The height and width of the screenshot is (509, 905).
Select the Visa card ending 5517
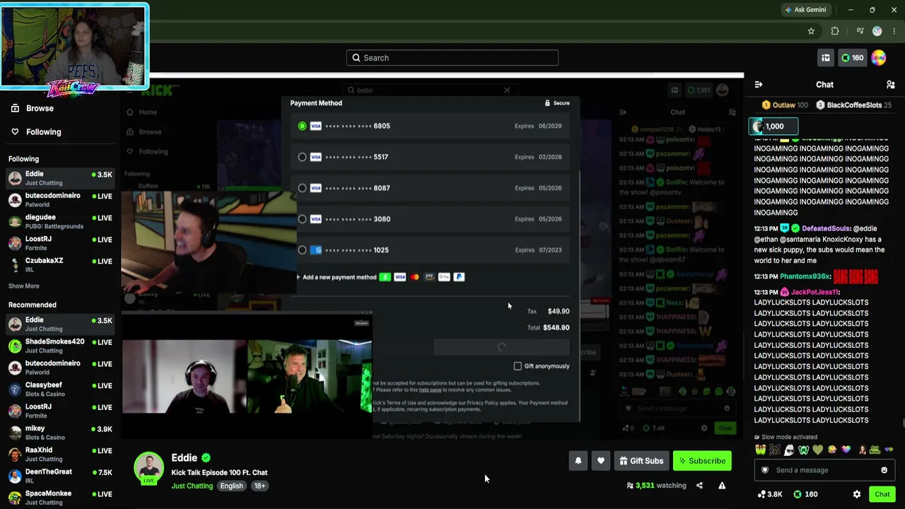click(431, 157)
